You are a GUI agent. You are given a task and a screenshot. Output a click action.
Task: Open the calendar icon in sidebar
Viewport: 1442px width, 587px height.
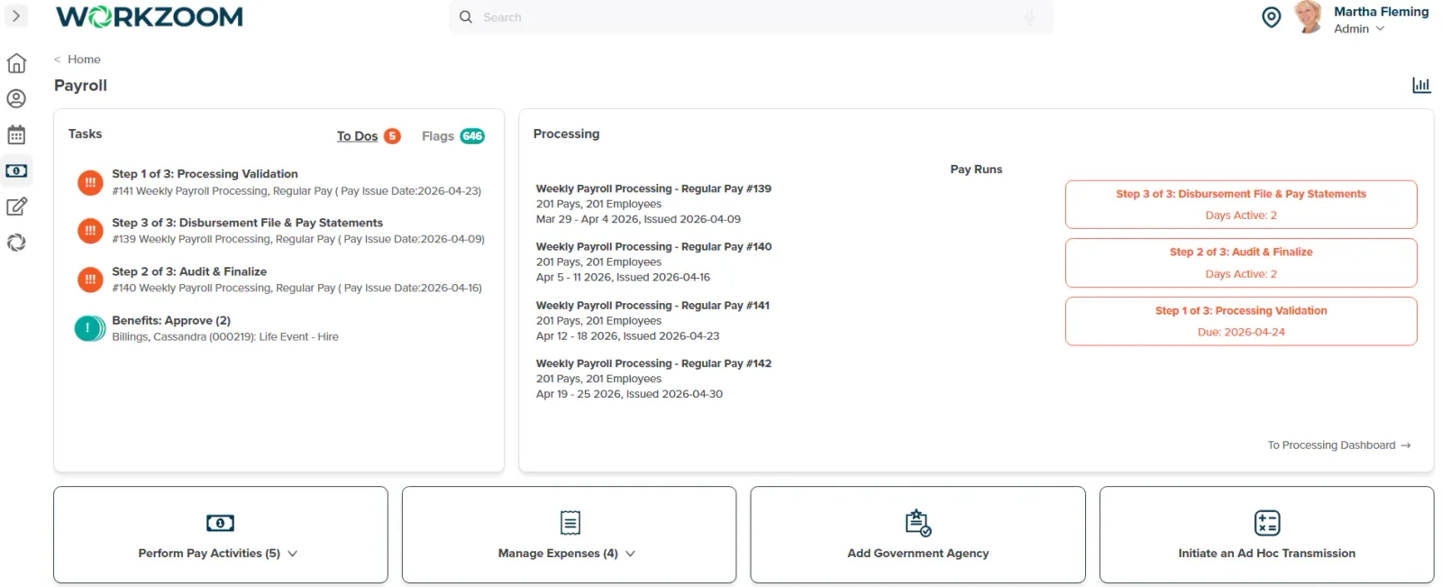point(16,135)
